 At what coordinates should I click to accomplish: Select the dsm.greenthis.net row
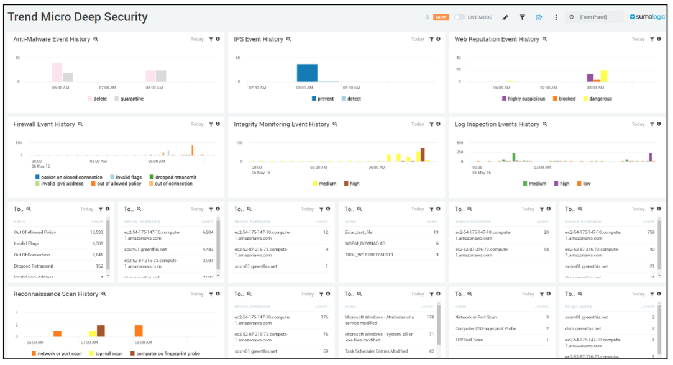click(610, 328)
